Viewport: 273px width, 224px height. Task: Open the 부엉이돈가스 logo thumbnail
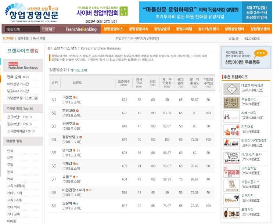pyautogui.click(x=231, y=185)
